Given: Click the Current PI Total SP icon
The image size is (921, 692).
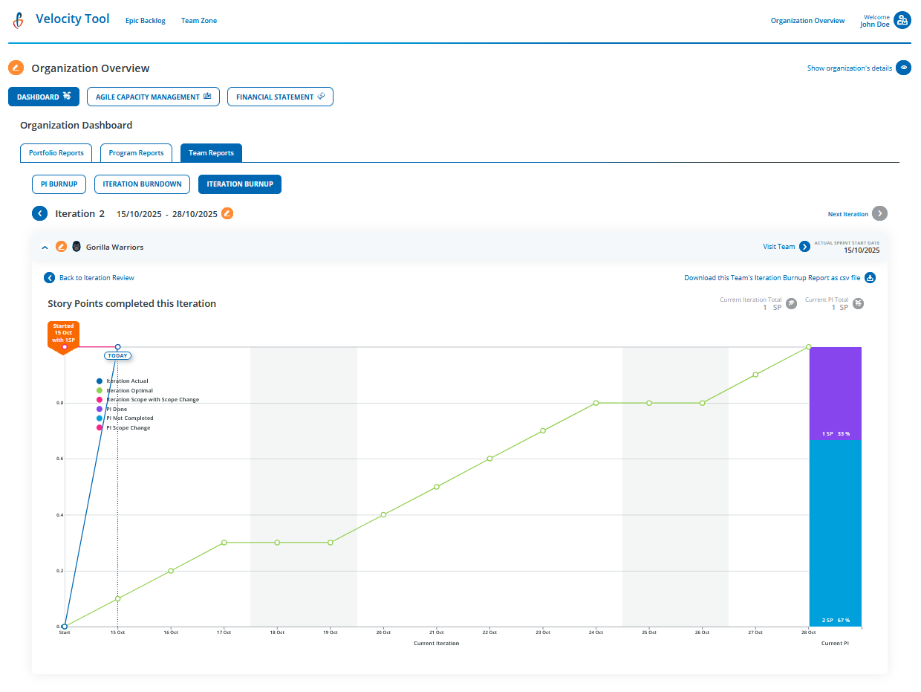Looking at the screenshot, I should coord(859,303).
